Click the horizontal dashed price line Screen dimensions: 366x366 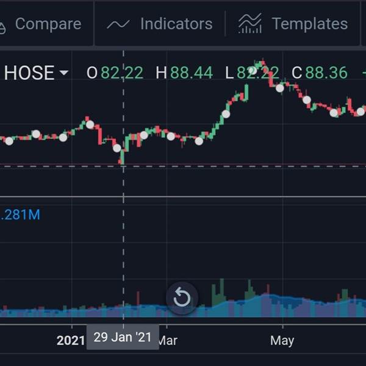(183, 166)
